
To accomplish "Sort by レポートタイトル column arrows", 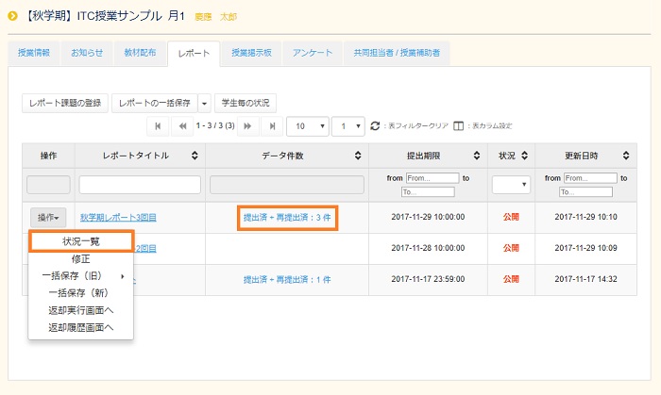I will click(194, 155).
